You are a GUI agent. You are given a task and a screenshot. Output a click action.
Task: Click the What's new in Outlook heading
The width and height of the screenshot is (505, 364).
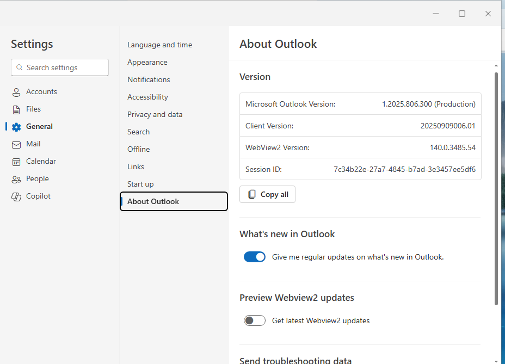287,234
